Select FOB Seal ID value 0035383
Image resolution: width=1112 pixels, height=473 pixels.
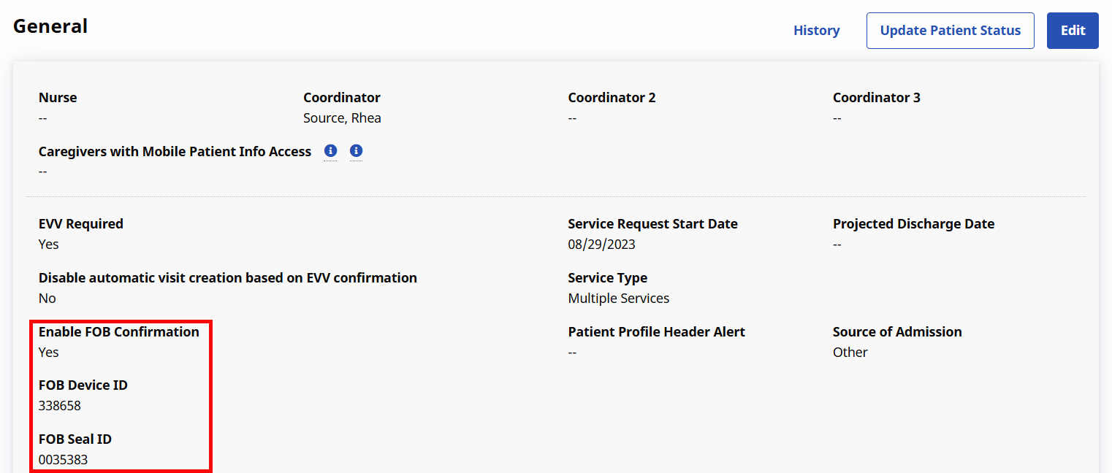tap(64, 459)
